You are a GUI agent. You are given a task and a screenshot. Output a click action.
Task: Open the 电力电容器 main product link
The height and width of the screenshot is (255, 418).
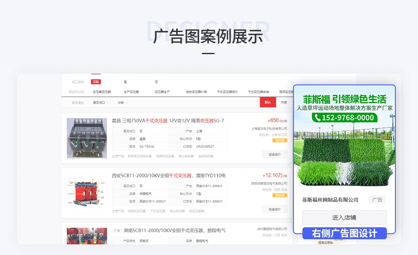[x=186, y=156]
